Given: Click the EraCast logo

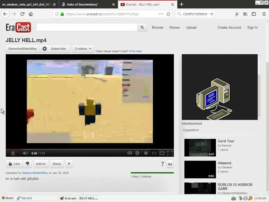Looking at the screenshot, I should (x=18, y=27).
